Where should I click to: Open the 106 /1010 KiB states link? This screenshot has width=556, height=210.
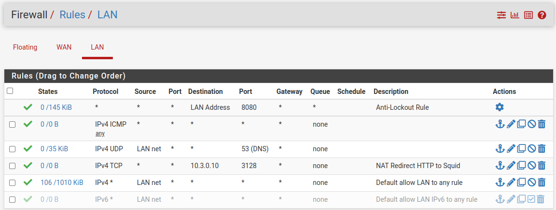coord(62,183)
